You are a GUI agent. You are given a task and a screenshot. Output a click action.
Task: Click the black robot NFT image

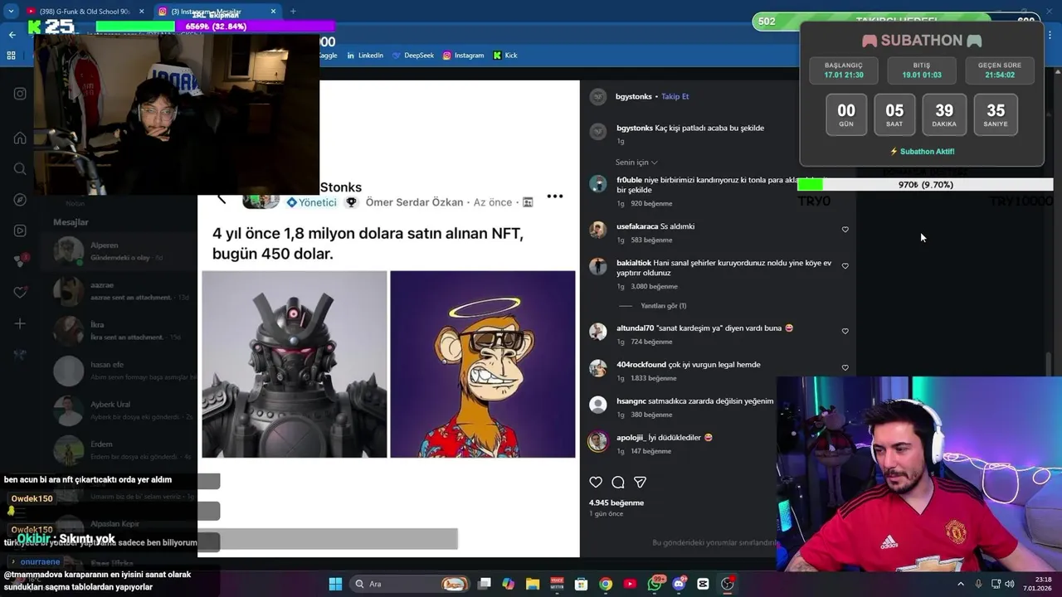[294, 364]
